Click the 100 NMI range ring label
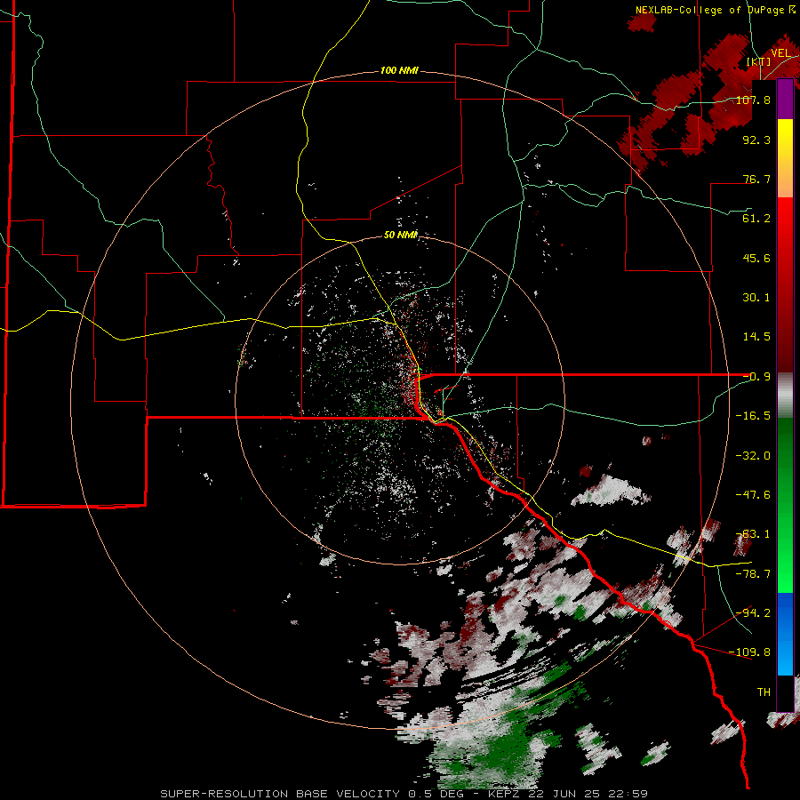 (x=399, y=70)
